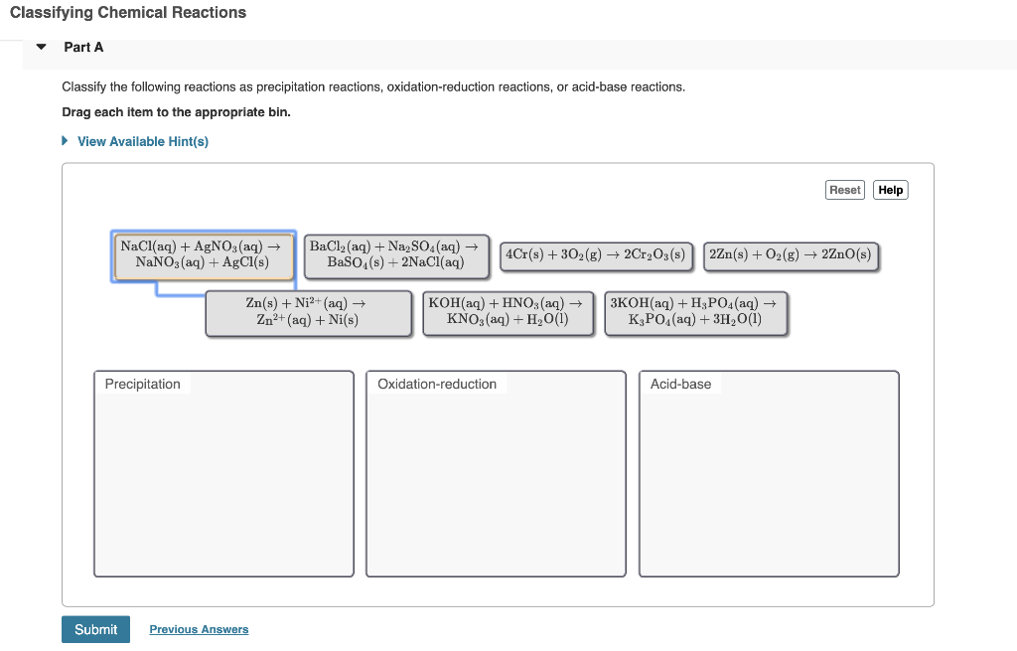Screen dimensions: 1017x651
Task: Select the 3KOH + H3PO4 reaction tile
Action: pyautogui.click(x=695, y=312)
